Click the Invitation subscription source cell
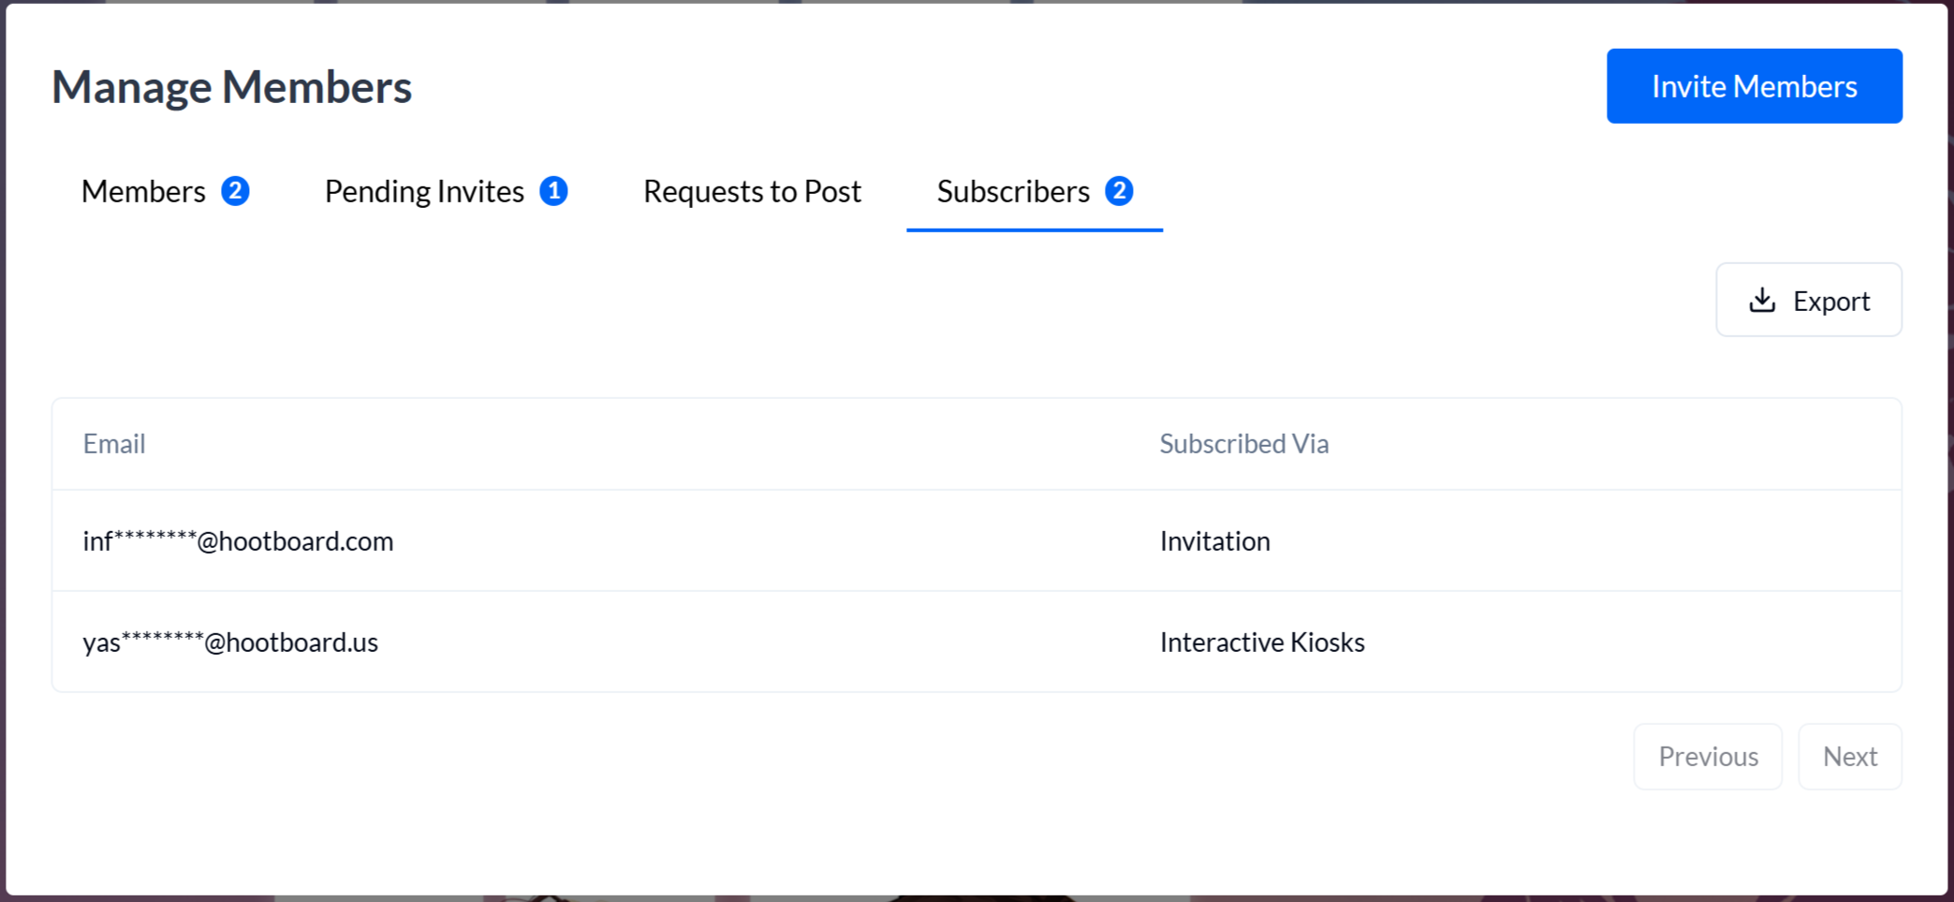This screenshot has height=902, width=1954. tap(1214, 541)
